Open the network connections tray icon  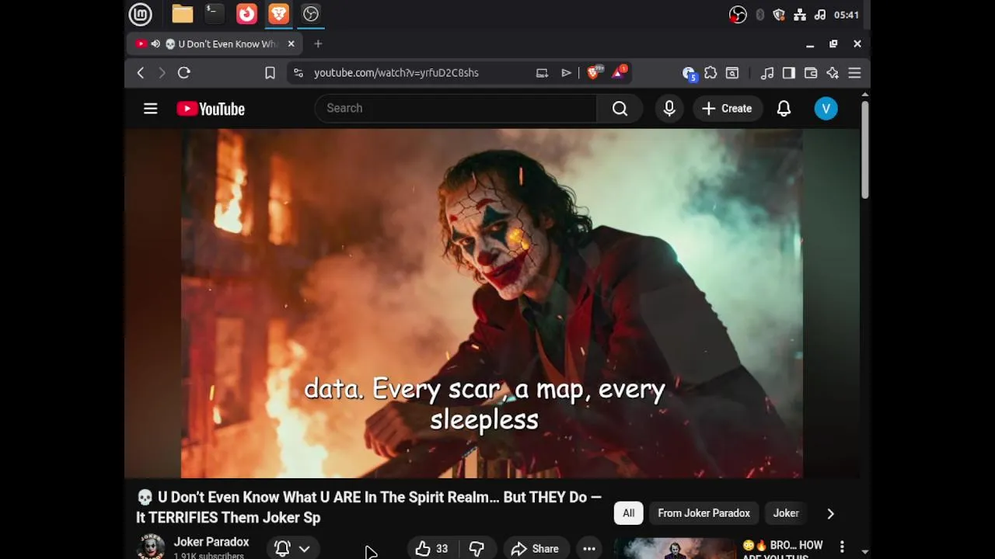coord(800,15)
